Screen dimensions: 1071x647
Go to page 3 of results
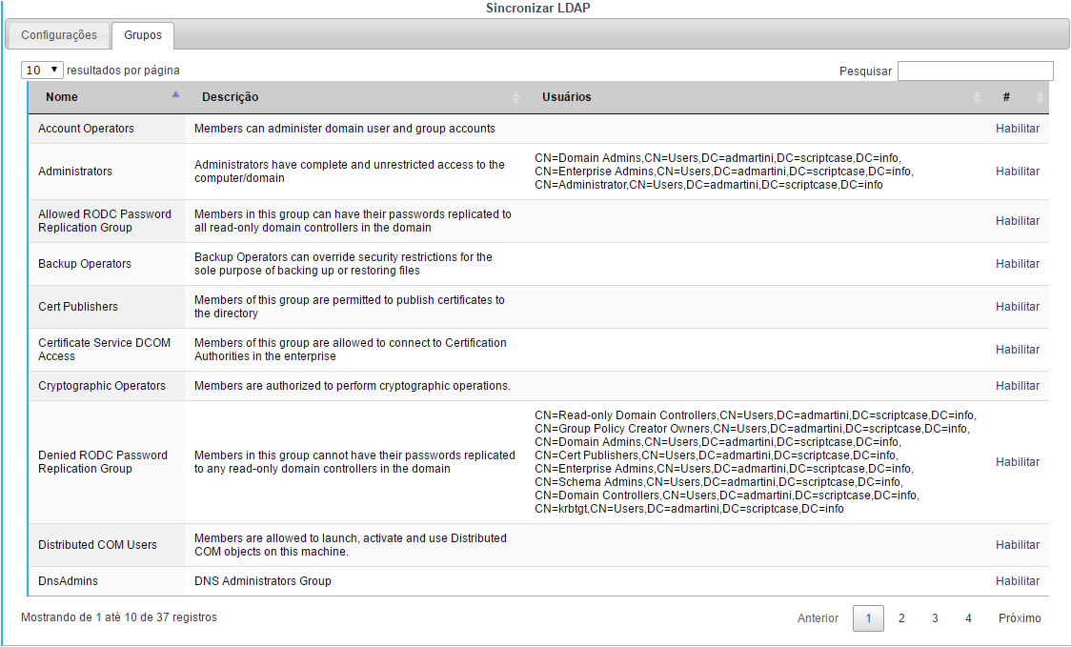935,618
